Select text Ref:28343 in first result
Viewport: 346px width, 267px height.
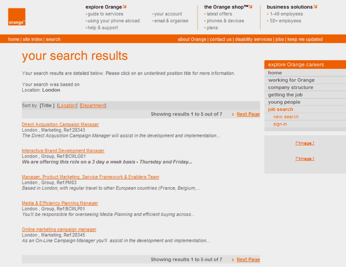click(74, 130)
